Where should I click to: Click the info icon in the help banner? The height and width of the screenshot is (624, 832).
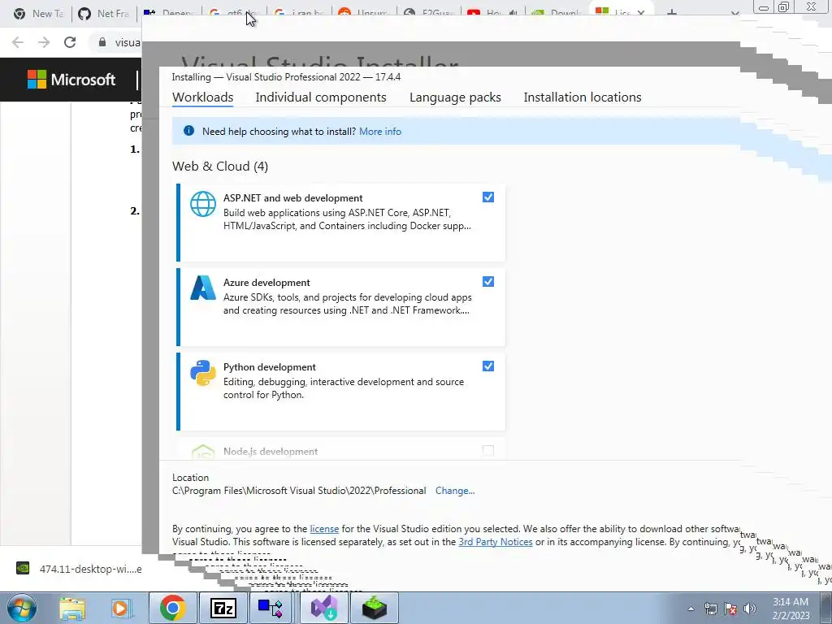pos(188,131)
